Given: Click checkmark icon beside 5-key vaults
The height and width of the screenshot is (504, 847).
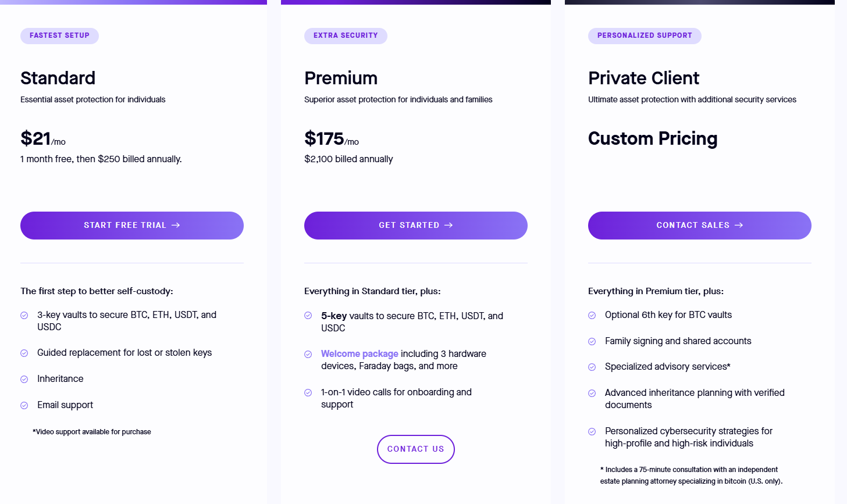Looking at the screenshot, I should coord(308,316).
